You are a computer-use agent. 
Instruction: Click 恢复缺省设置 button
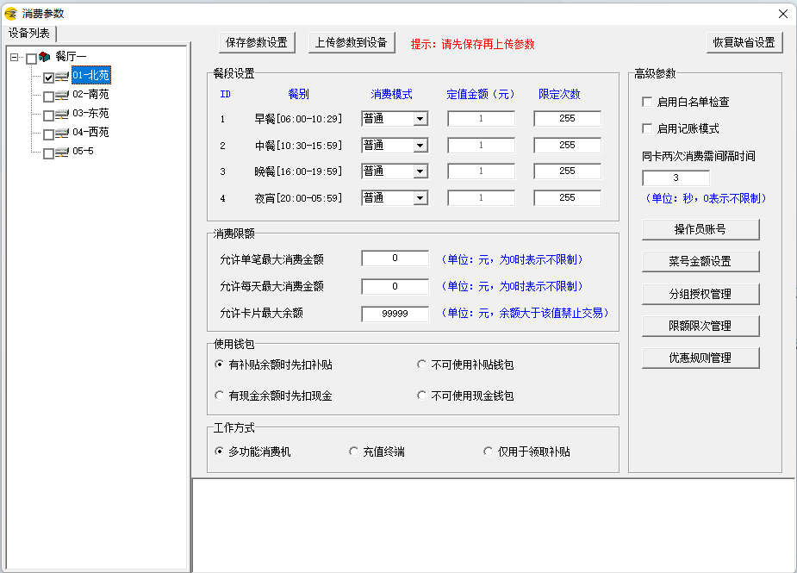[x=744, y=42]
